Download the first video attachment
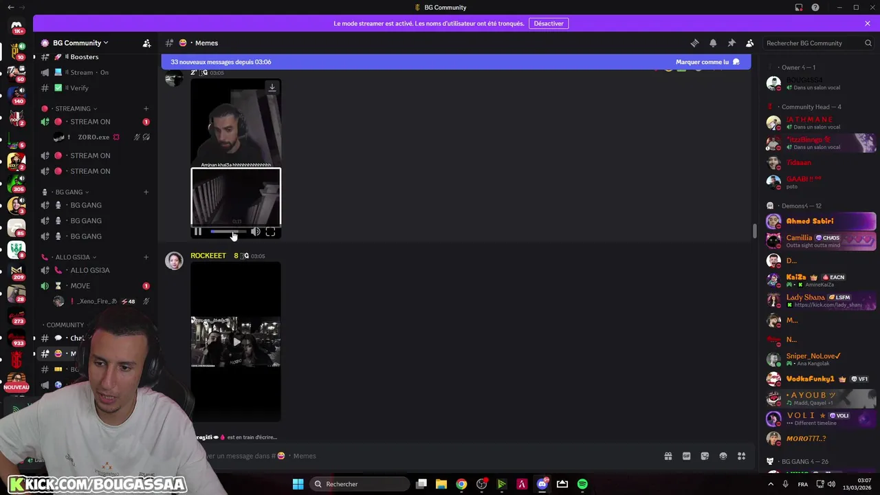The height and width of the screenshot is (495, 880). coord(272,87)
